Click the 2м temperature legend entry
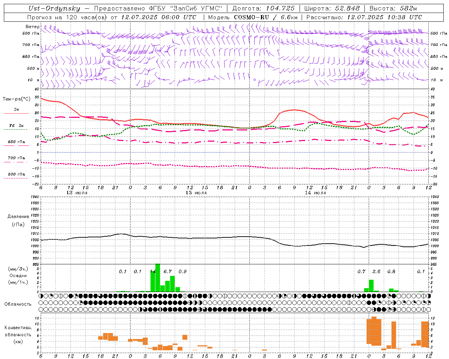This screenshot has width=449, height=359. point(16,110)
